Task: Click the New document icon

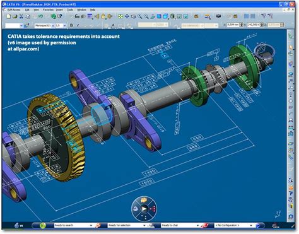Action: click(x=8, y=16)
